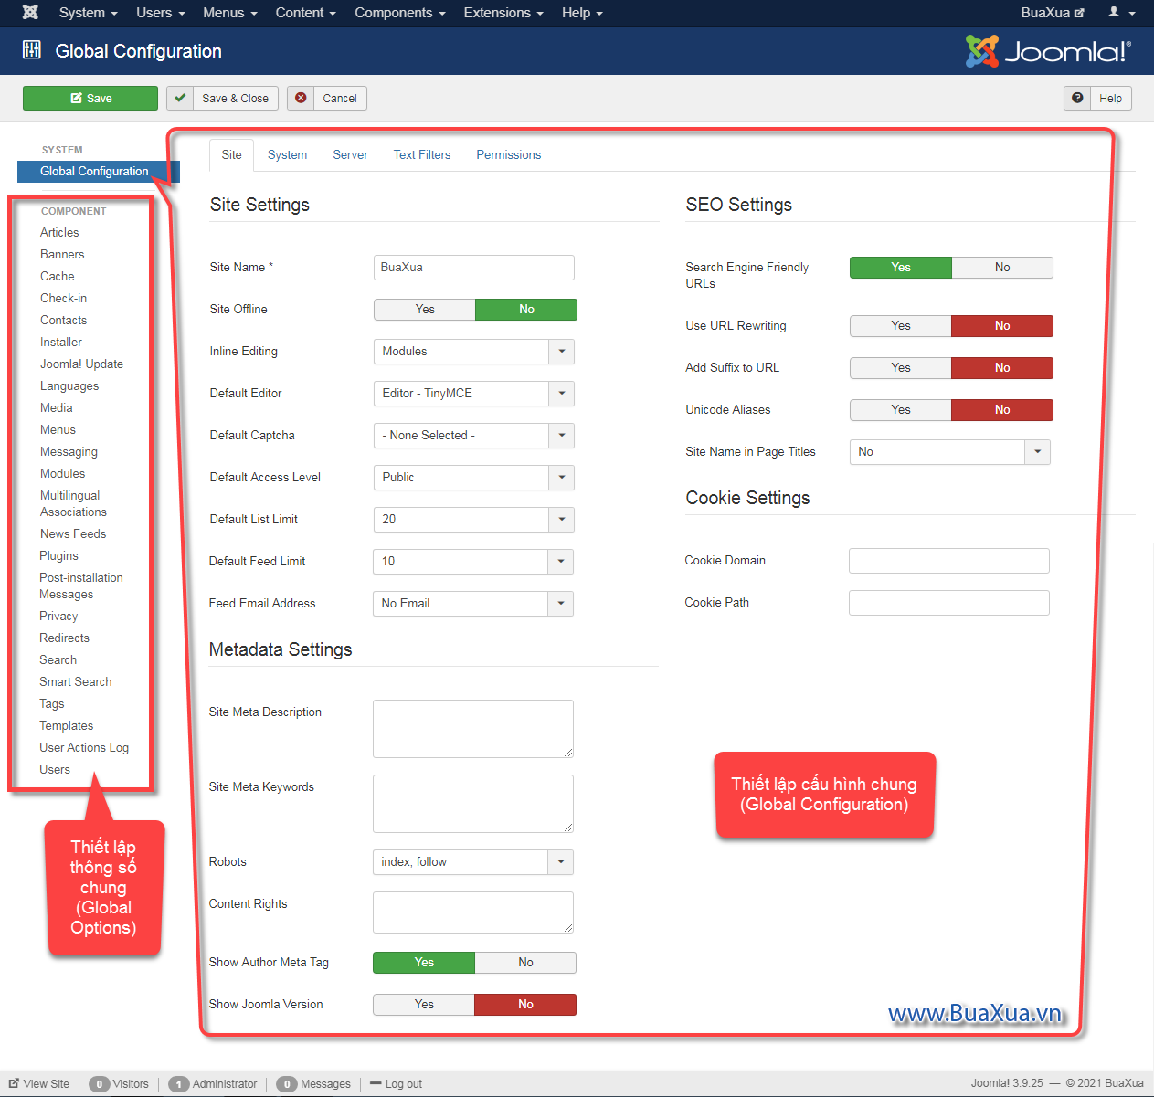
Task: Switch to the Text Filters tab
Action: coord(422,155)
